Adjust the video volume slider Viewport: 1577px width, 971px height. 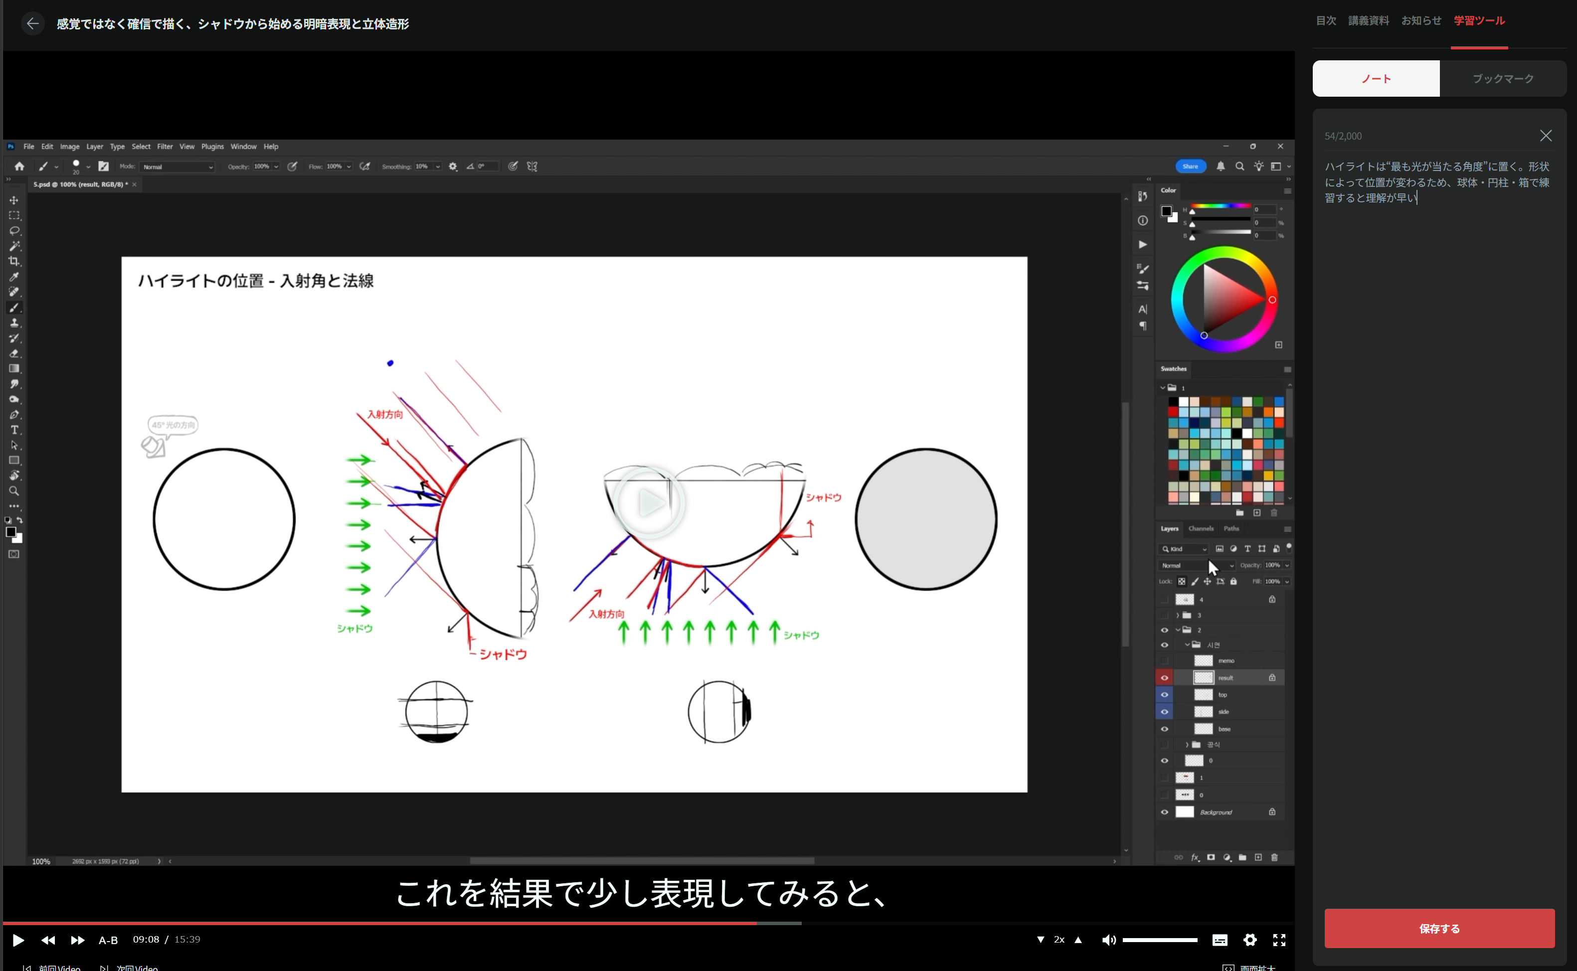pyautogui.click(x=1160, y=940)
